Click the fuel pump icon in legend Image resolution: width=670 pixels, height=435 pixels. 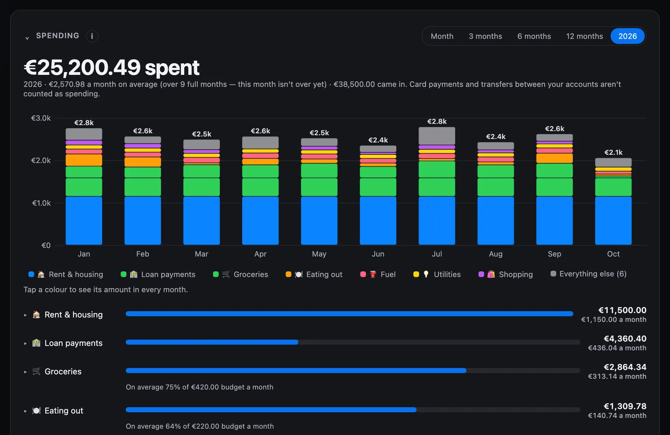click(x=373, y=274)
